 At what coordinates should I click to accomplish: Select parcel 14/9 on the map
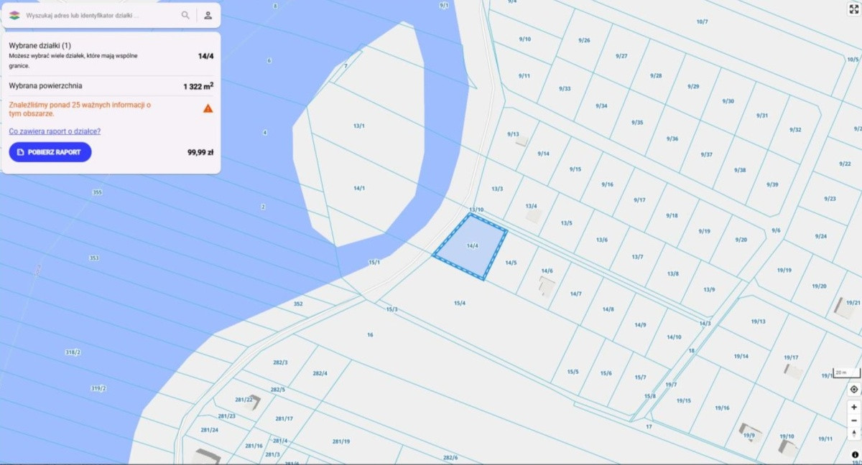[x=640, y=325]
